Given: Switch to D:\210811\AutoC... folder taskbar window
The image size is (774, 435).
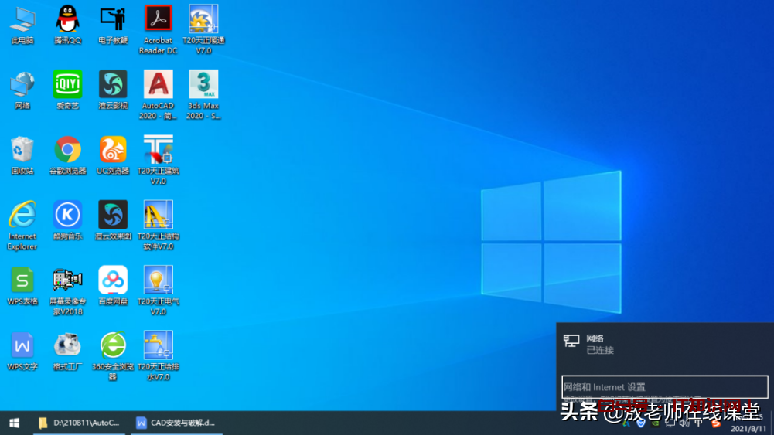Looking at the screenshot, I should (80, 423).
